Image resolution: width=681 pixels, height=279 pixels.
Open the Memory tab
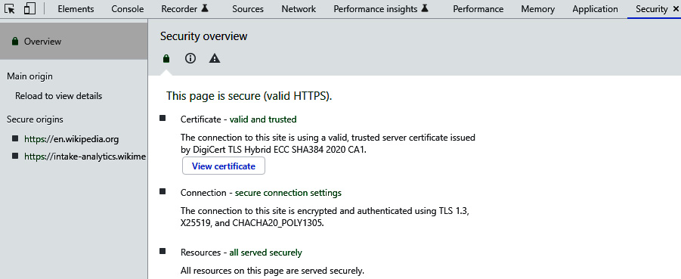537,8
